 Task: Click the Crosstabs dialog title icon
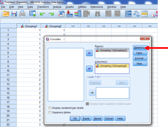point(47,39)
